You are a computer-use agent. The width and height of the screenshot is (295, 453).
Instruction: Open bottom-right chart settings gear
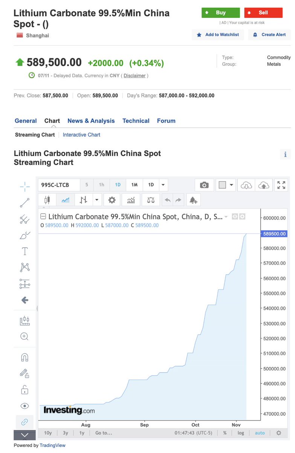(x=278, y=433)
